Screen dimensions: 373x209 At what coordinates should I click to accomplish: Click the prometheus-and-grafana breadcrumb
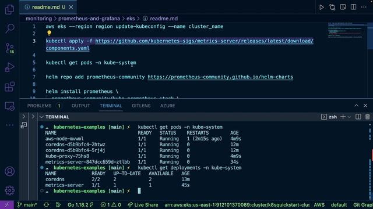coord(89,19)
